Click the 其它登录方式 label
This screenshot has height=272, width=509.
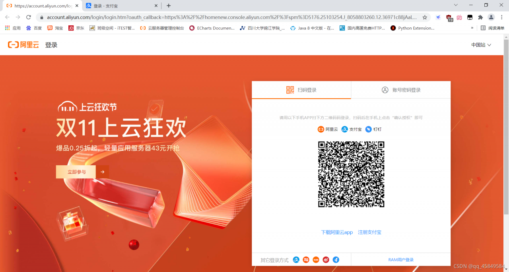pyautogui.click(x=274, y=260)
